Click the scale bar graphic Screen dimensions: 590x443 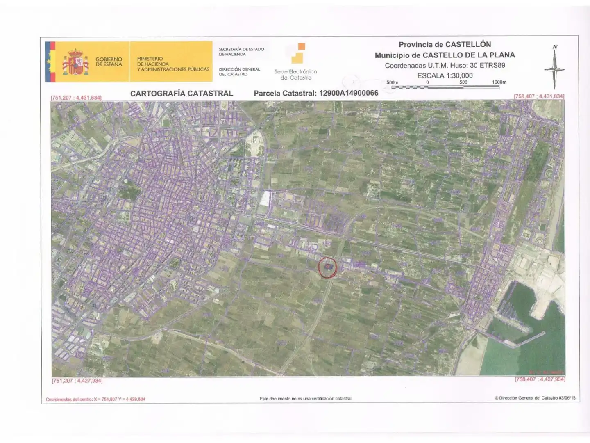[445, 87]
